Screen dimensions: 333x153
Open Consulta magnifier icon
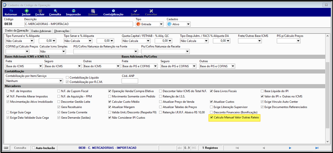pyautogui.click(x=55, y=11)
